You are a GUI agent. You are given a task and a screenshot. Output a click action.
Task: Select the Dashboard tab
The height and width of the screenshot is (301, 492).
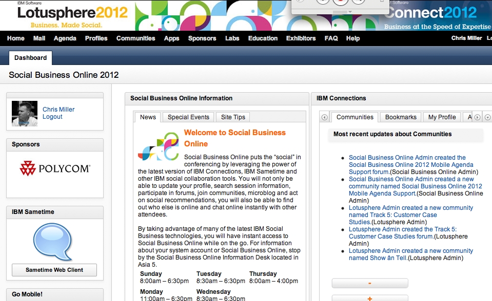[x=30, y=57]
